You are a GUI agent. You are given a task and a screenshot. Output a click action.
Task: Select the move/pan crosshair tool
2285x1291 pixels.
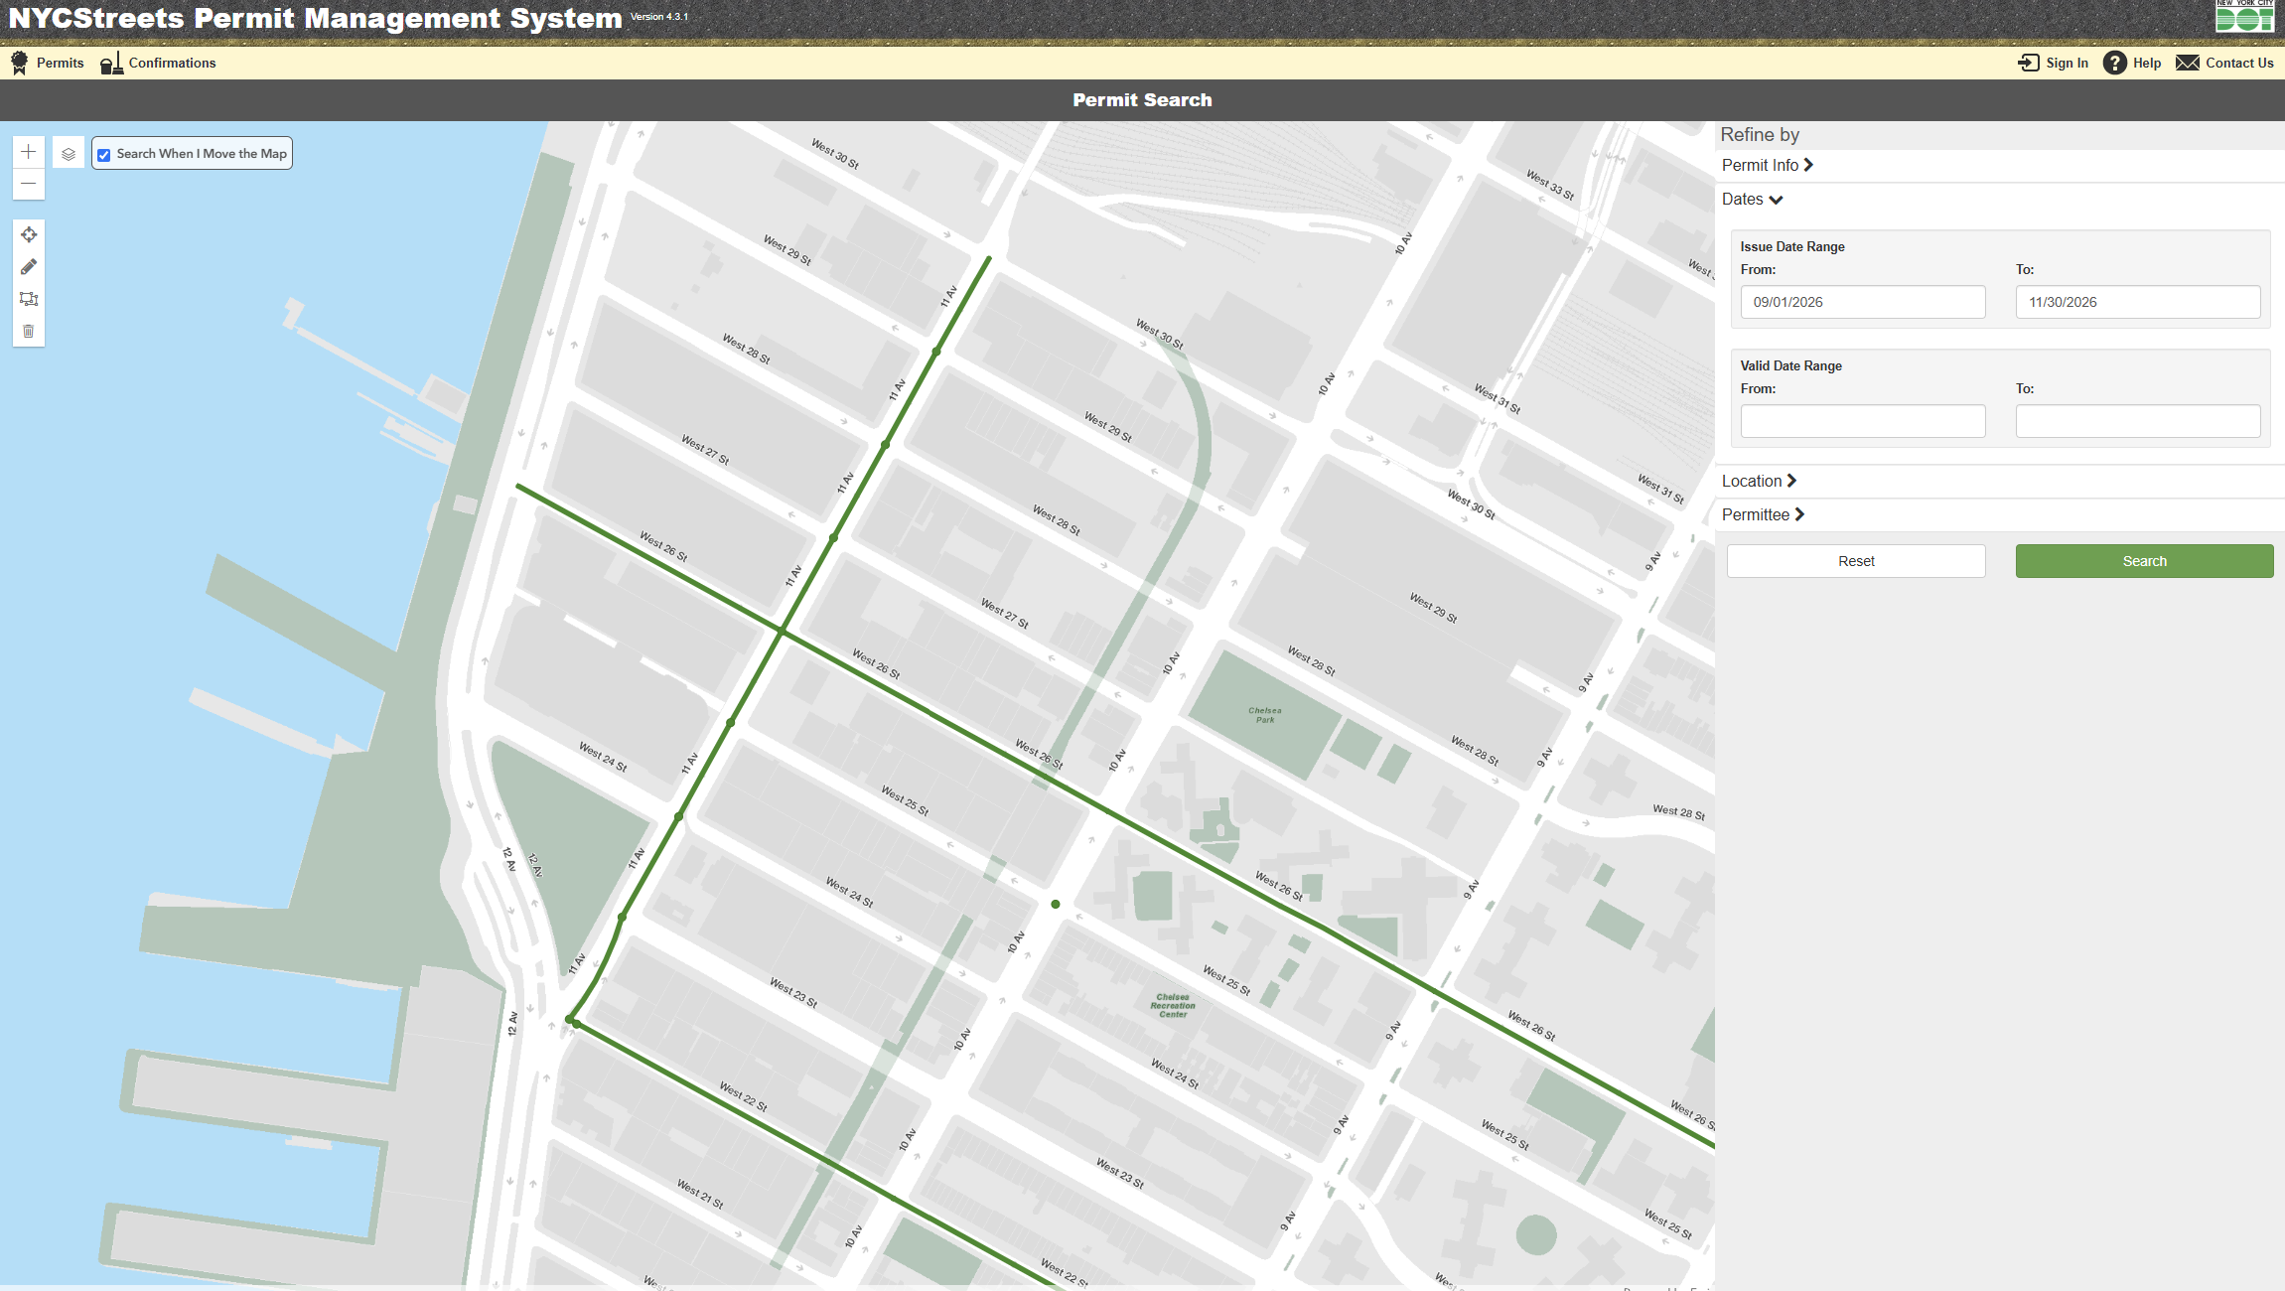pos(29,235)
